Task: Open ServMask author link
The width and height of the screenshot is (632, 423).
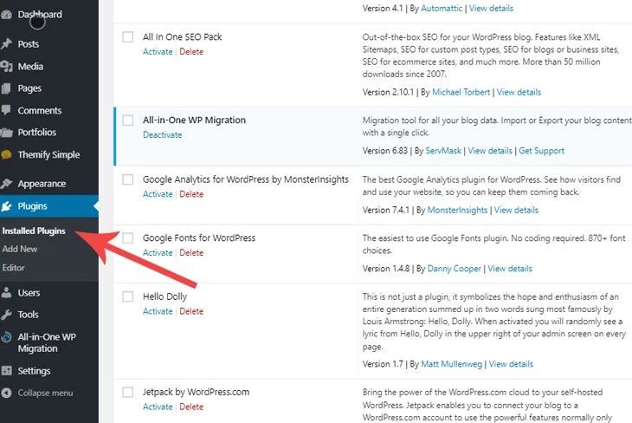Action: (443, 151)
